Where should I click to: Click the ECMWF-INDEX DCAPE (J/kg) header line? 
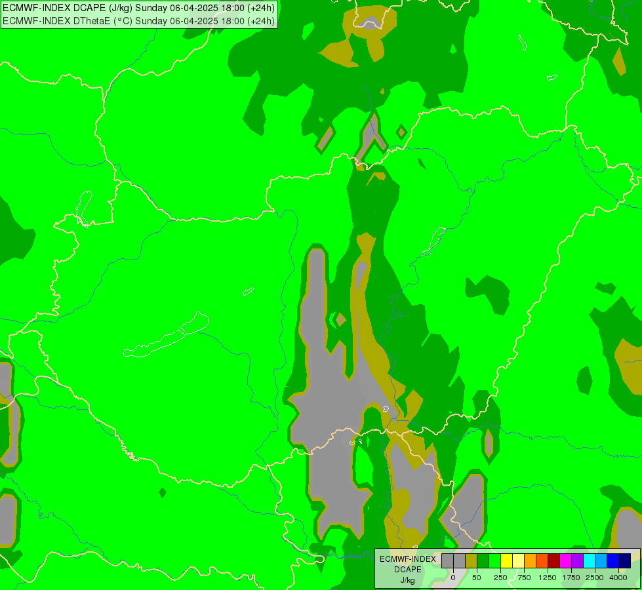pos(139,8)
